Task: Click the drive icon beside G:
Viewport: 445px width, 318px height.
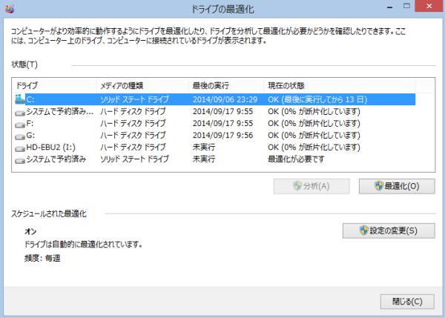Action: click(20, 135)
